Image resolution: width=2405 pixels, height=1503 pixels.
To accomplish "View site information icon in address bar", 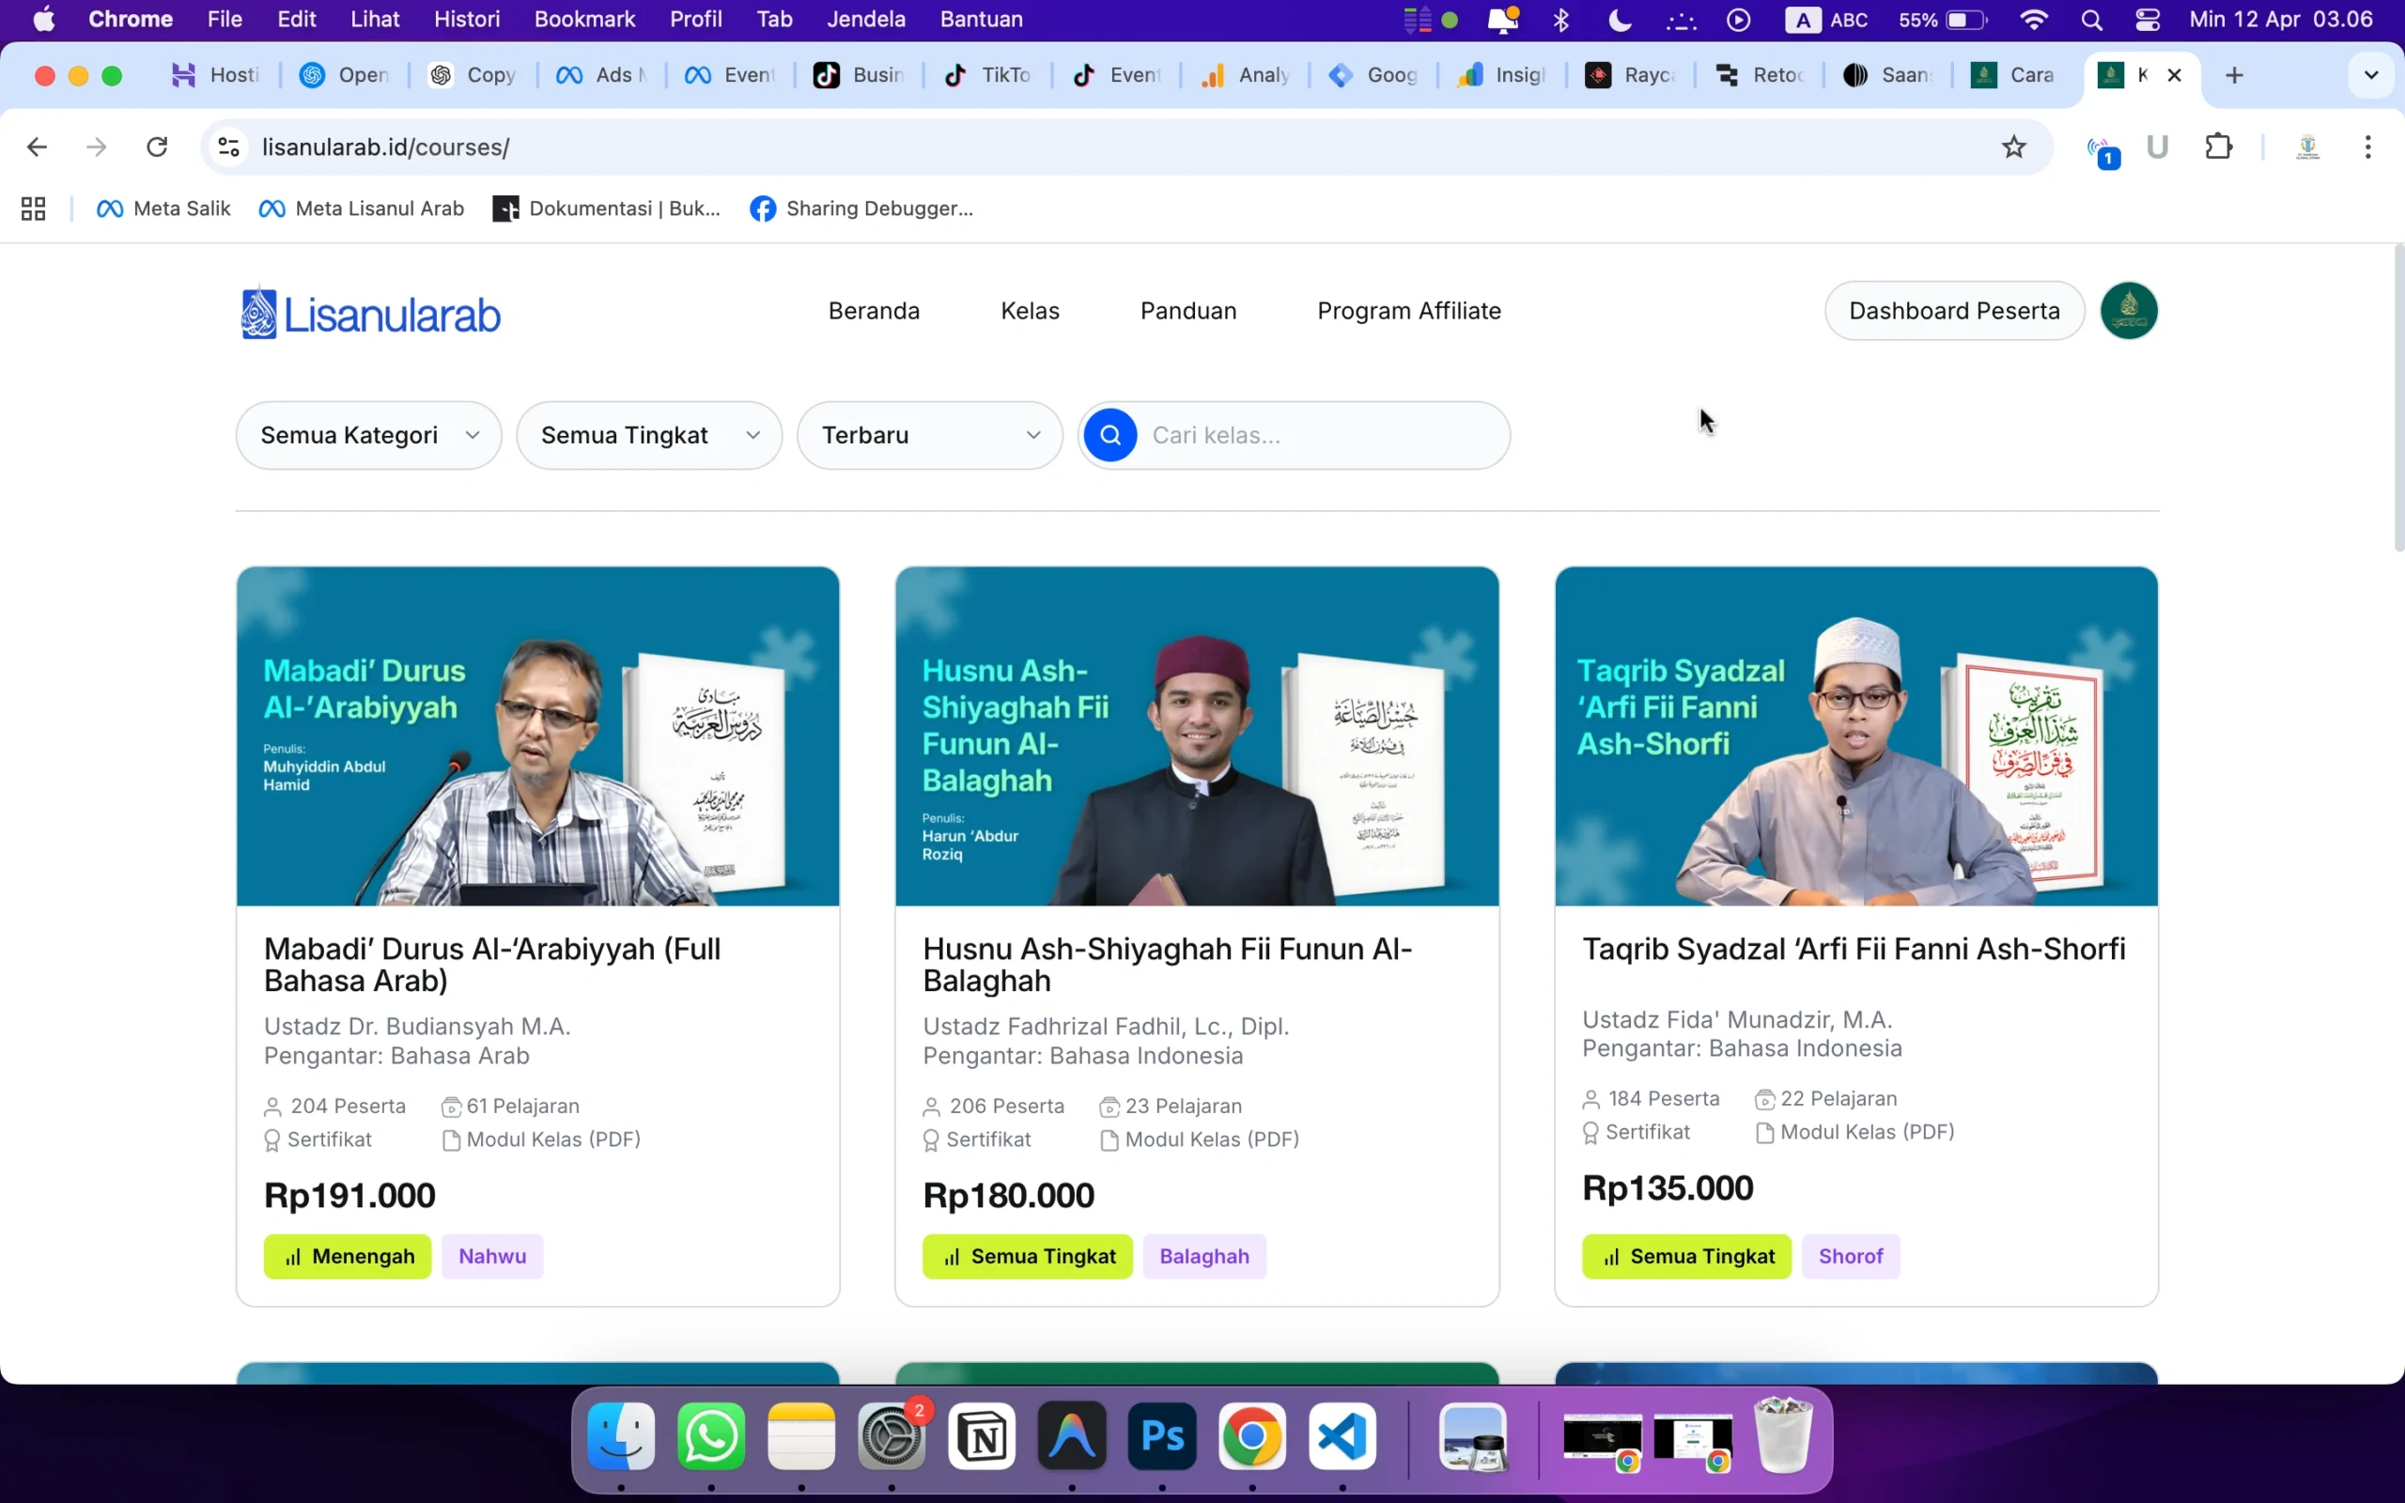I will (228, 147).
